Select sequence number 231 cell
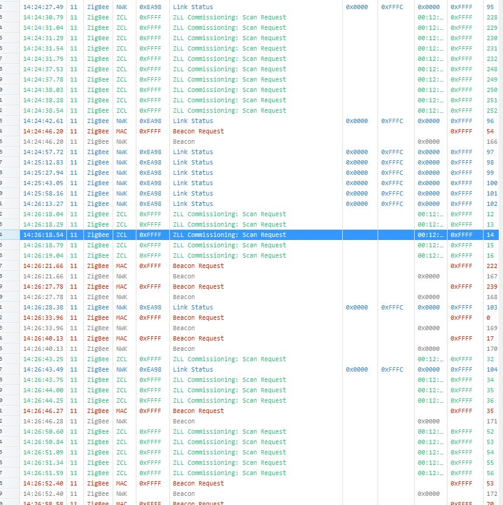The image size is (503, 505). pos(491,48)
